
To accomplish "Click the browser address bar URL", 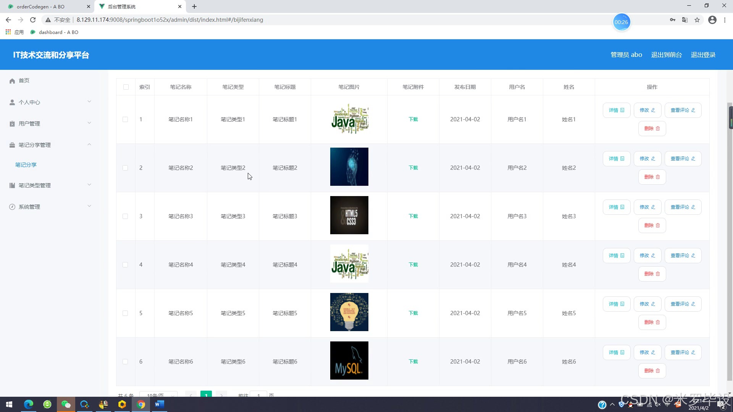I will [170, 20].
